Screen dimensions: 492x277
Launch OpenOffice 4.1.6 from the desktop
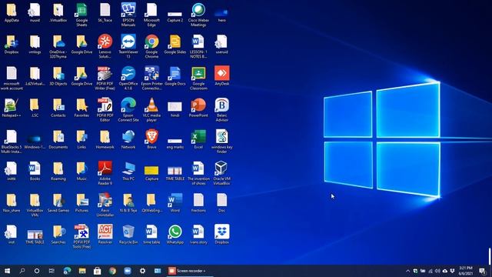pos(128,78)
